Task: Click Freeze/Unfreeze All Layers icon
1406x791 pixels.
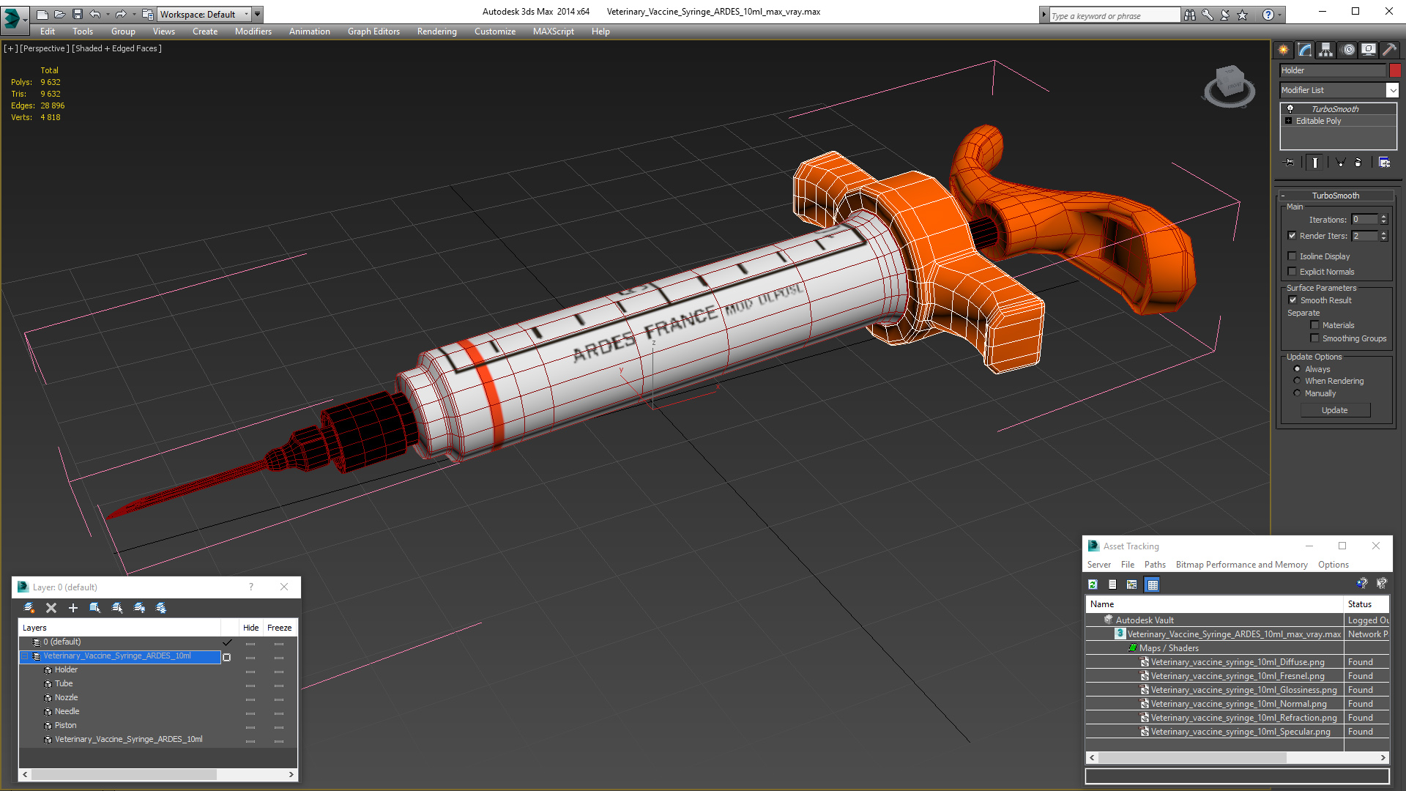Action: pos(161,608)
